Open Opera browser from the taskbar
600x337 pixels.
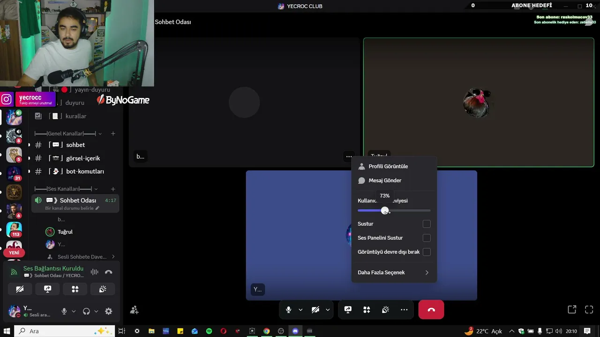point(223,331)
